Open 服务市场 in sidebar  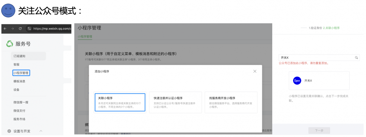pyautogui.click(x=19, y=119)
